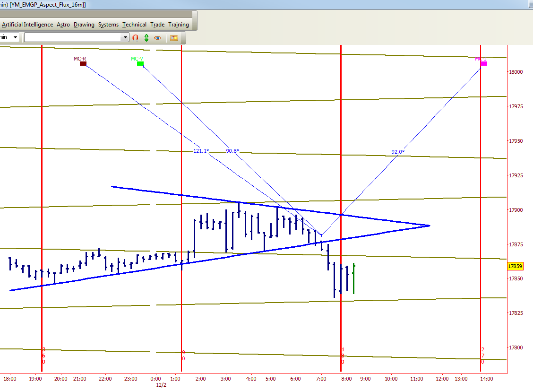Screen dimensions: 533x391
Task: Click the 14:00 time axis label
Action: [x=487, y=379]
